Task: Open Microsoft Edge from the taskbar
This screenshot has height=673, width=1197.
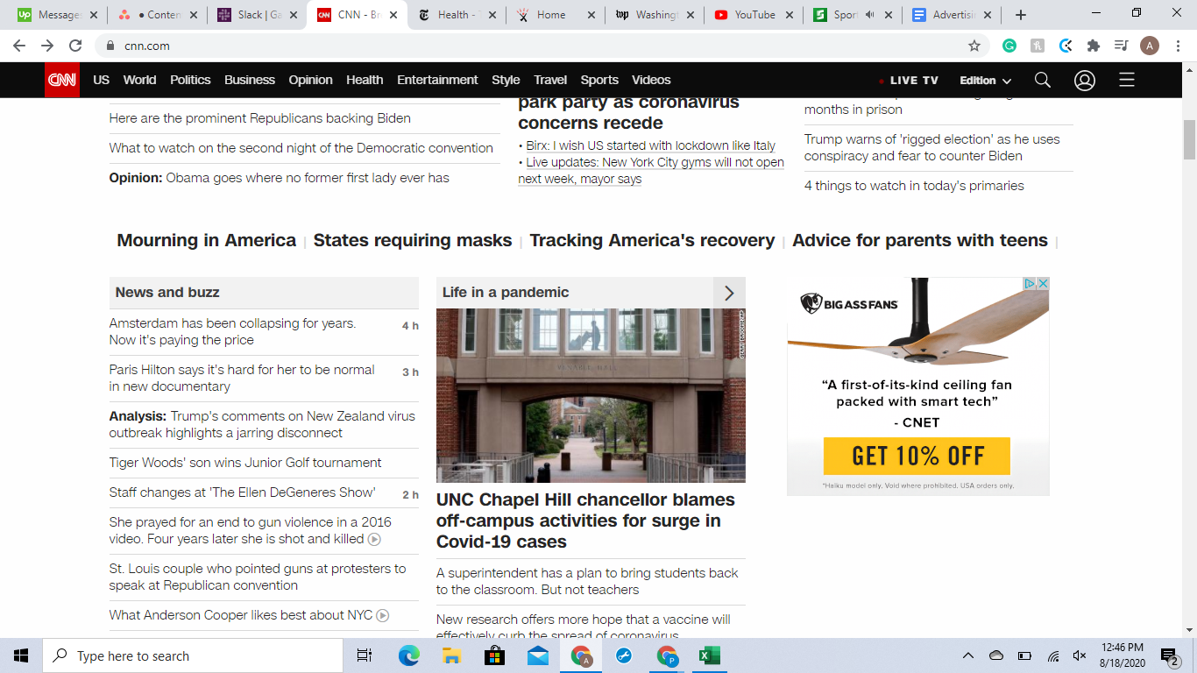Action: [x=408, y=655]
